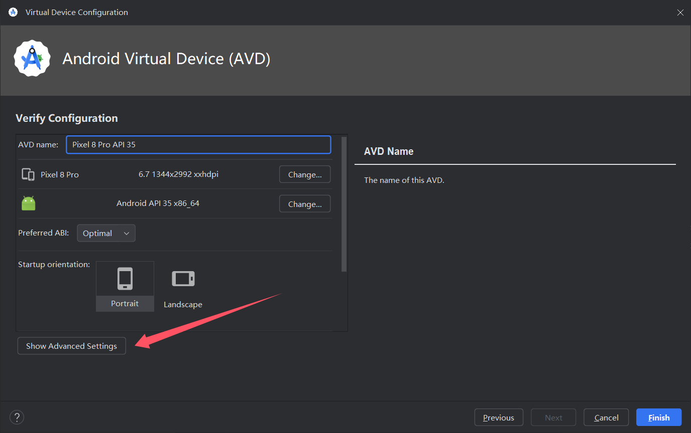This screenshot has height=433, width=691.
Task: Click the 'Android API 35 x86_64' text
Action: point(158,203)
